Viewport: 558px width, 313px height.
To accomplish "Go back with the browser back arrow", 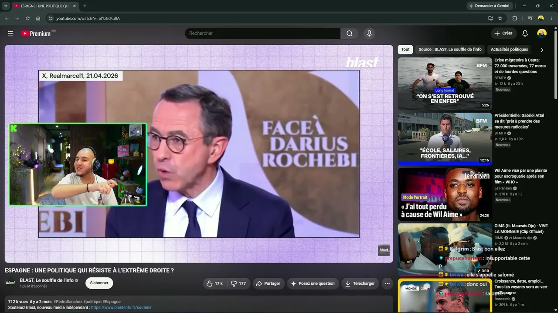I will [x=7, y=18].
